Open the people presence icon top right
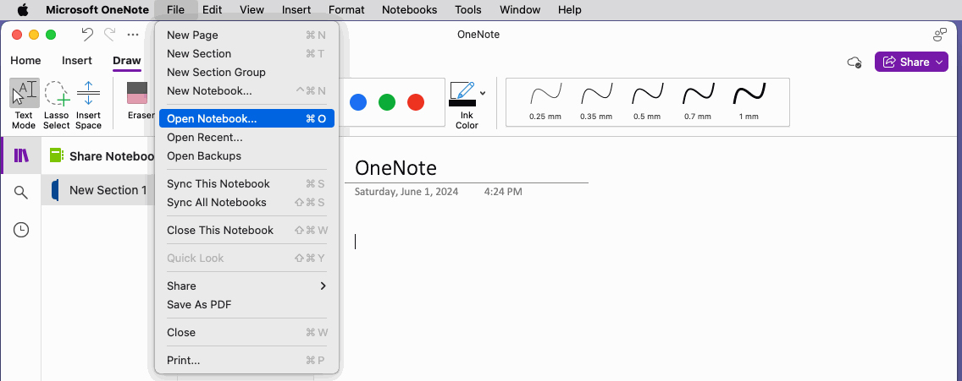This screenshot has height=381, width=962. coord(939,35)
